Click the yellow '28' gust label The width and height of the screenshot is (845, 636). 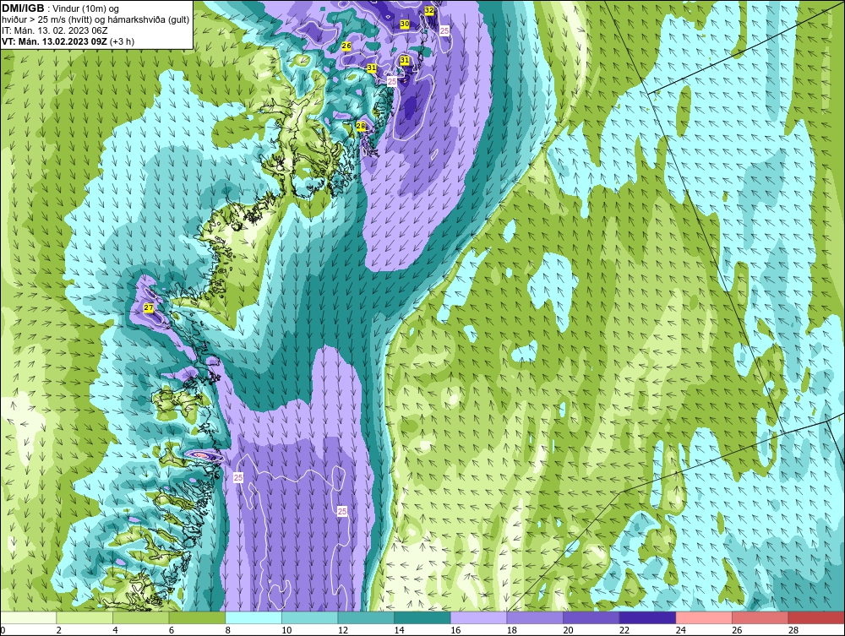tap(361, 126)
